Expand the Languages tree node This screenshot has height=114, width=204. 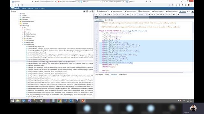(x=19, y=24)
